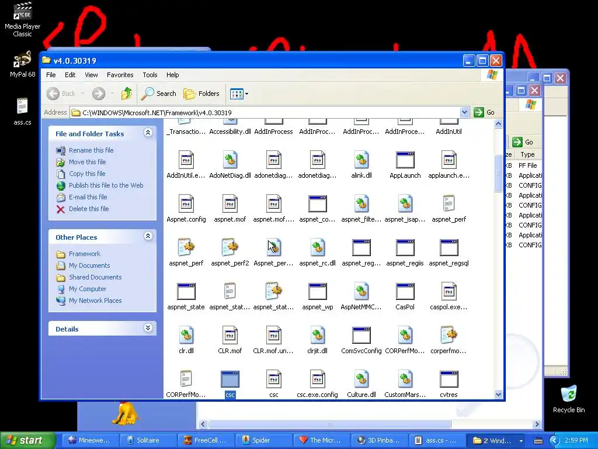Image resolution: width=598 pixels, height=449 pixels.
Task: Select the clrjit.dll file icon
Action: pyautogui.click(x=317, y=335)
